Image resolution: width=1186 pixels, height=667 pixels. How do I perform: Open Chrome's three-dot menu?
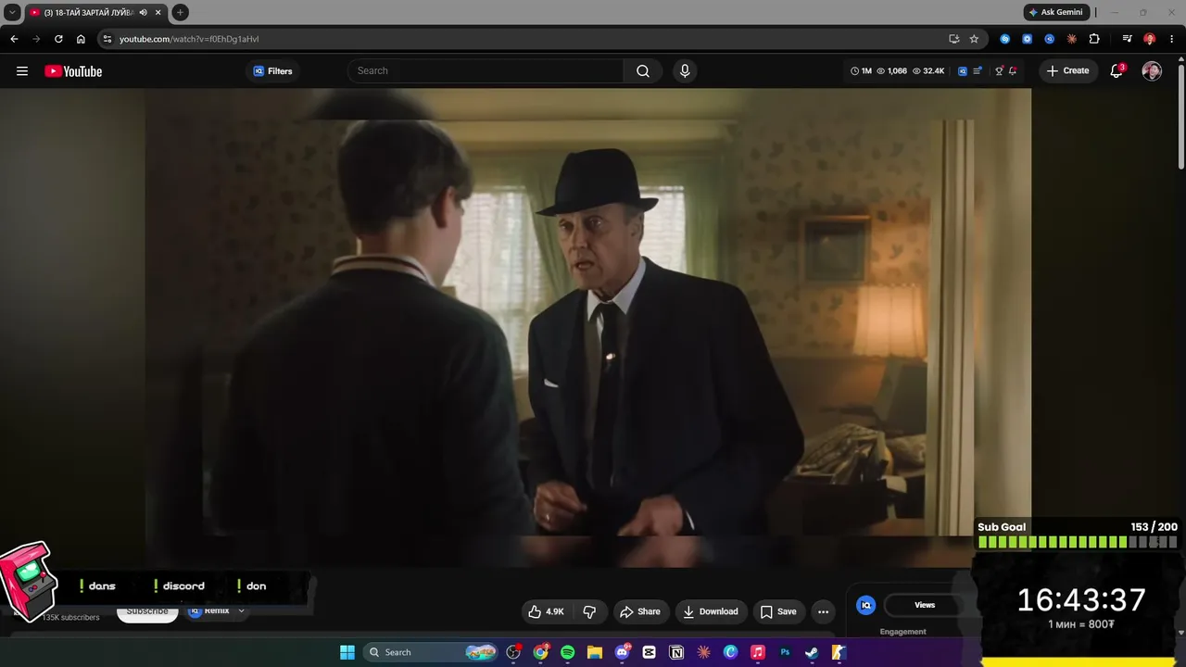tap(1171, 39)
